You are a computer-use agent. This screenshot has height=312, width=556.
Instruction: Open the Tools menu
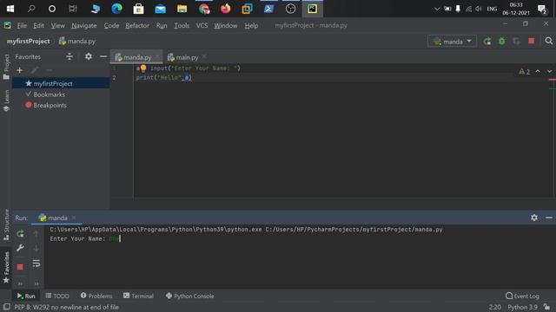(182, 25)
